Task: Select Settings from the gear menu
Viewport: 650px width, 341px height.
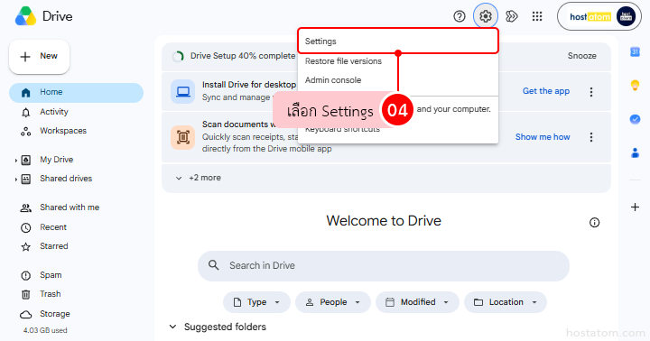Action: point(398,41)
